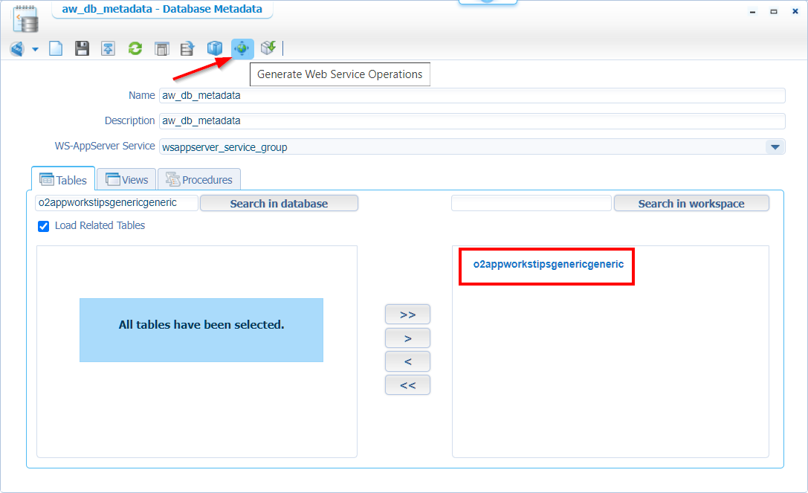808x493 pixels.
Task: Click the blue cube toolbar icon
Action: coord(214,48)
